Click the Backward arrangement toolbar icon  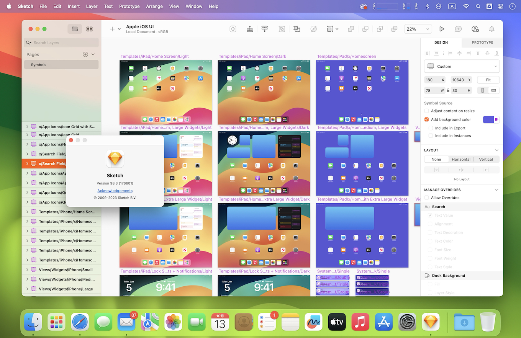(x=264, y=29)
